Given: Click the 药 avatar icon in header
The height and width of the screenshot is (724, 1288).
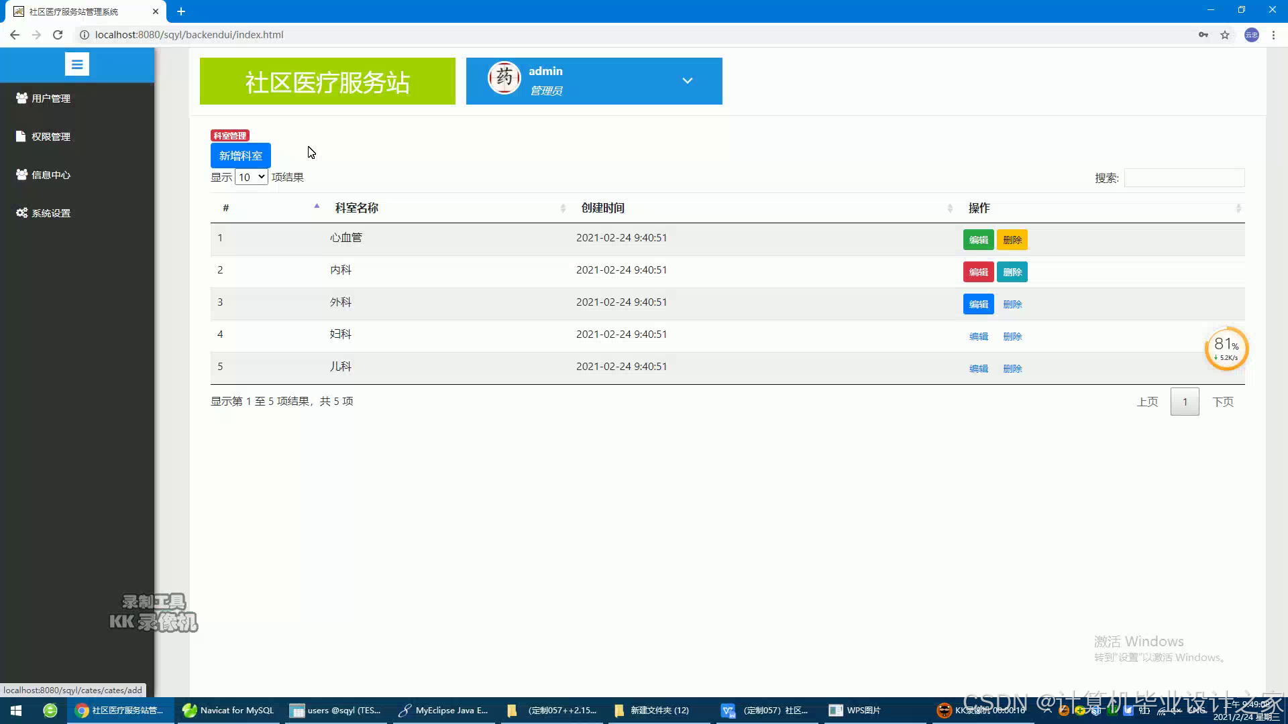Looking at the screenshot, I should pos(504,78).
